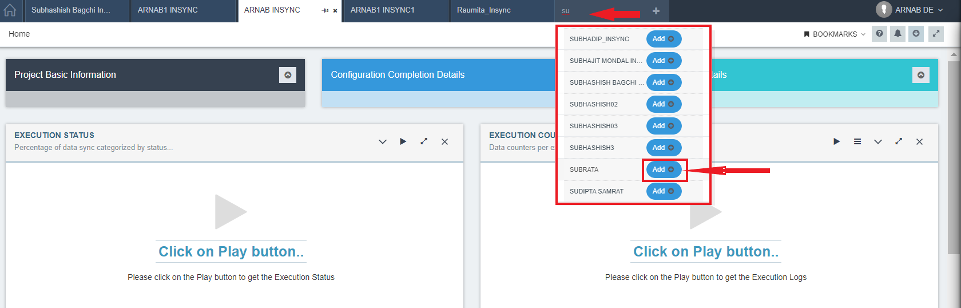Switch to the Raumita_Insync tab
This screenshot has height=308, width=961.
(x=484, y=10)
